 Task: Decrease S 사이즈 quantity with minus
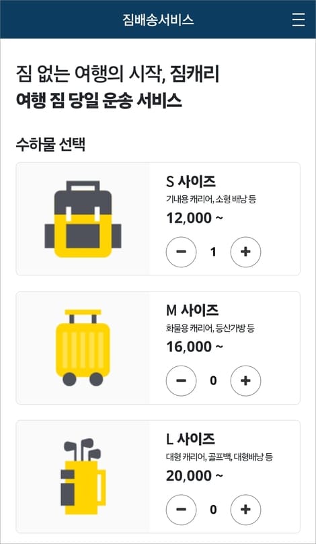point(182,252)
